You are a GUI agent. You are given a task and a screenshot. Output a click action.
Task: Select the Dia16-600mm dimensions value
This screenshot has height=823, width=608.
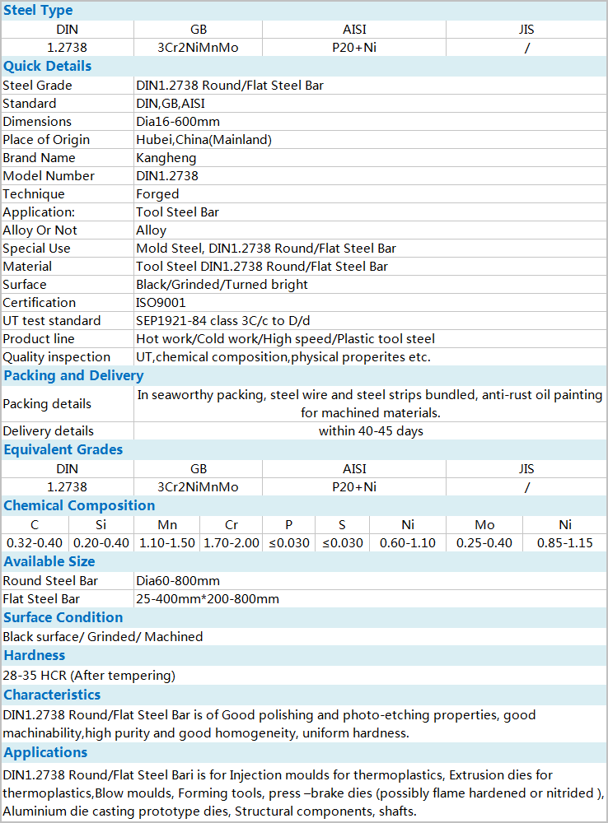click(178, 122)
